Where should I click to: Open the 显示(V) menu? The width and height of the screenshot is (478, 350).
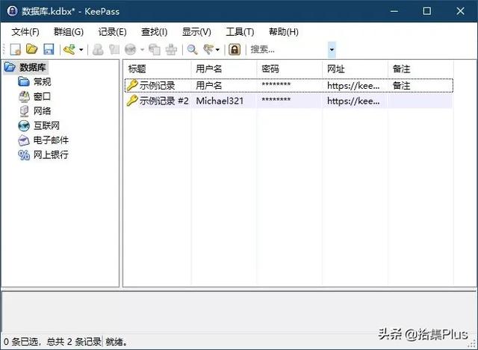pyautogui.click(x=196, y=31)
